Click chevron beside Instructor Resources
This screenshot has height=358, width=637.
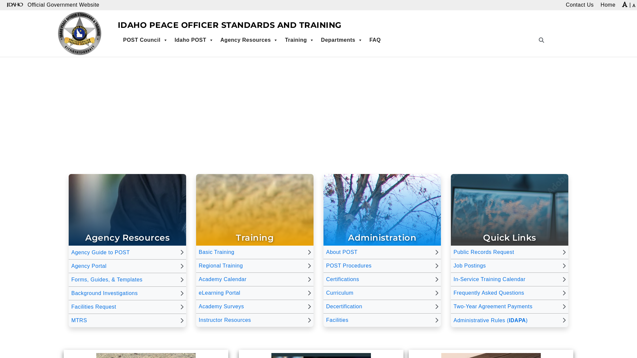[309, 320]
